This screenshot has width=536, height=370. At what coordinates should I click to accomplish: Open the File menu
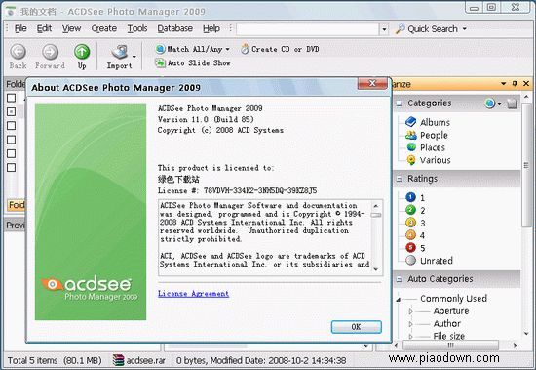click(20, 28)
